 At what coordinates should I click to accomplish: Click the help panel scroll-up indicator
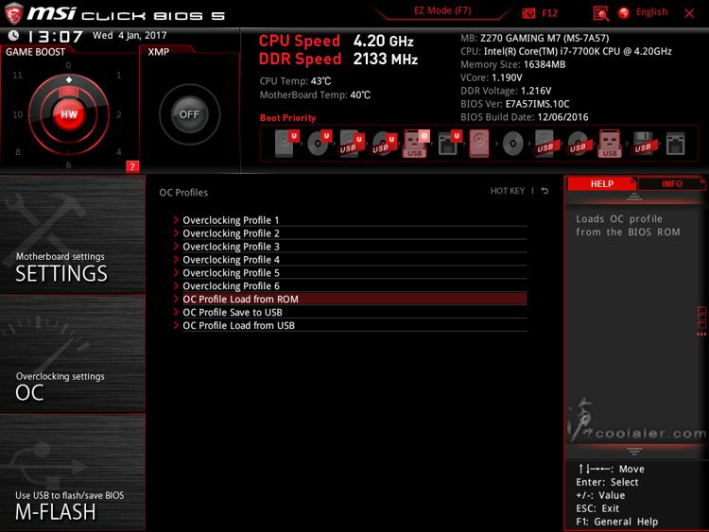pos(634,197)
